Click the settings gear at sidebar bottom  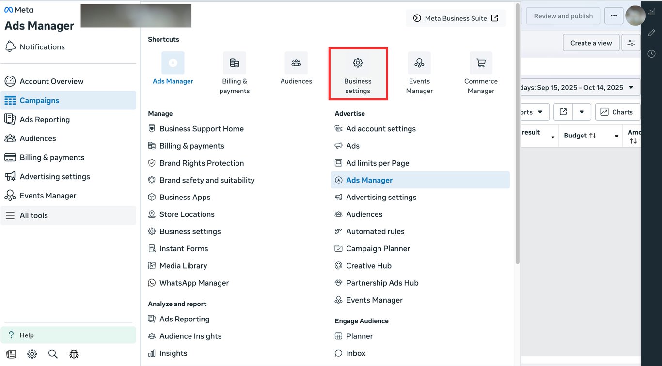point(32,354)
